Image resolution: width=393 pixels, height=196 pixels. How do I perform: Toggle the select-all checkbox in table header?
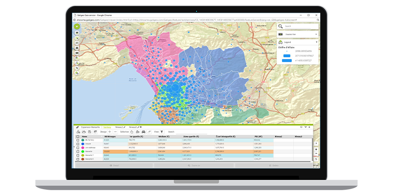[x=78, y=137]
